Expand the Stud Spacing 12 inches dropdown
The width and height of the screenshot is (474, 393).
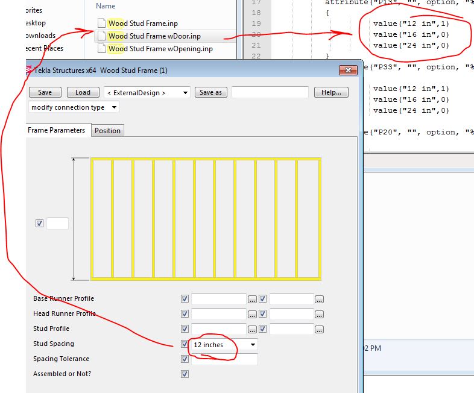[253, 345]
